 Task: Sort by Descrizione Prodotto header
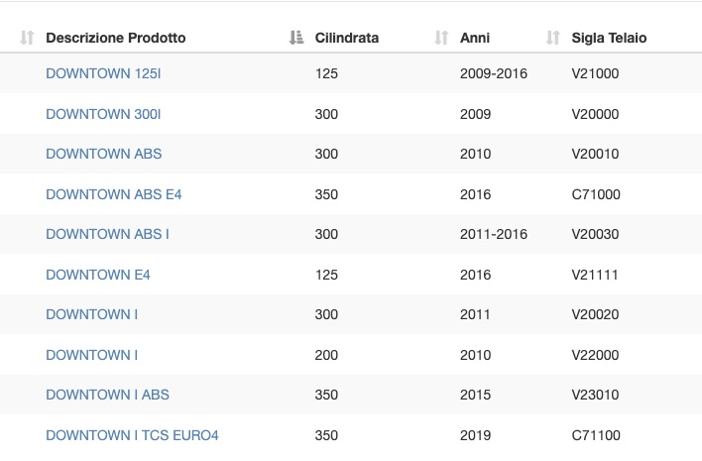click(x=115, y=38)
